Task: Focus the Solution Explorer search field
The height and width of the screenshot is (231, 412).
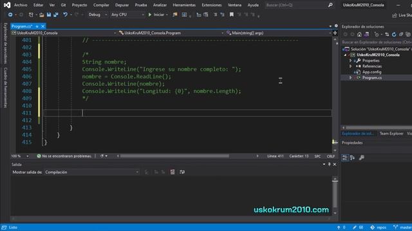Action: tap(376, 42)
